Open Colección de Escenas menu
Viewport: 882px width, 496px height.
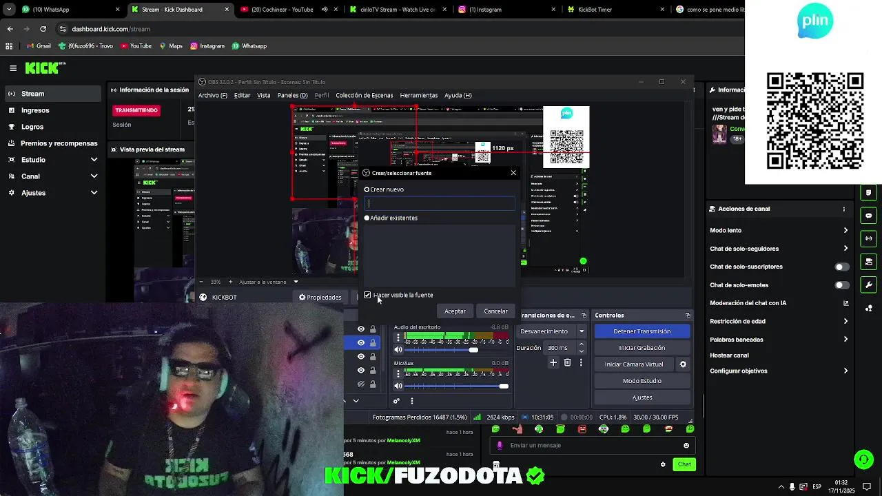[364, 95]
